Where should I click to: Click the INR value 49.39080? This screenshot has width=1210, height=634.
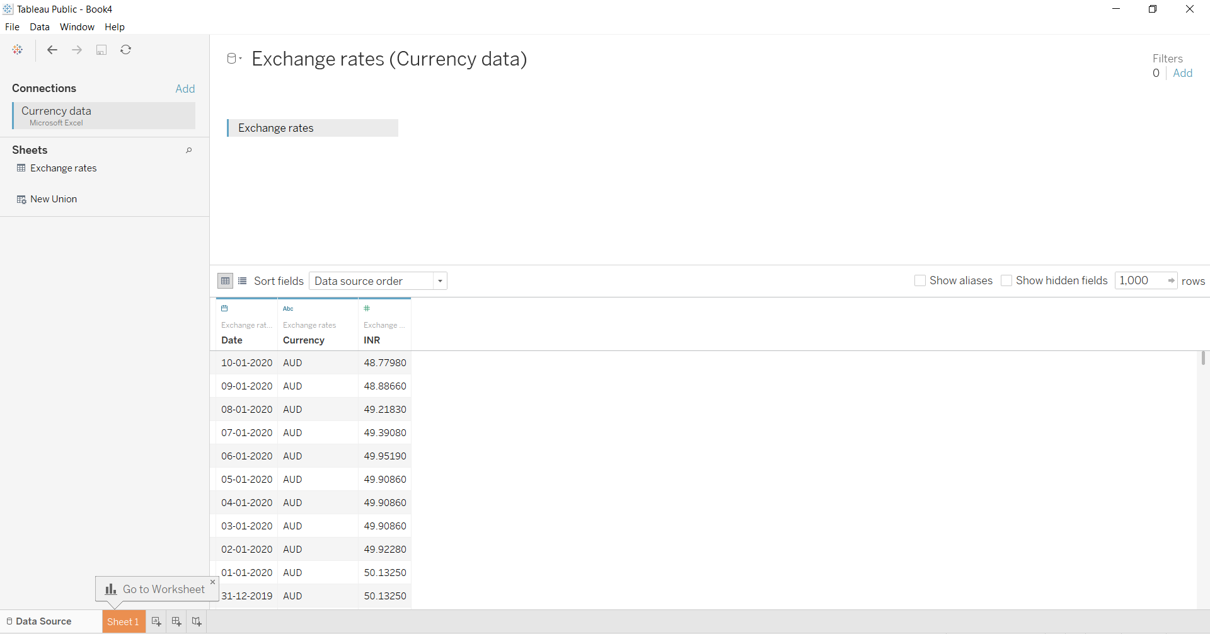click(385, 433)
